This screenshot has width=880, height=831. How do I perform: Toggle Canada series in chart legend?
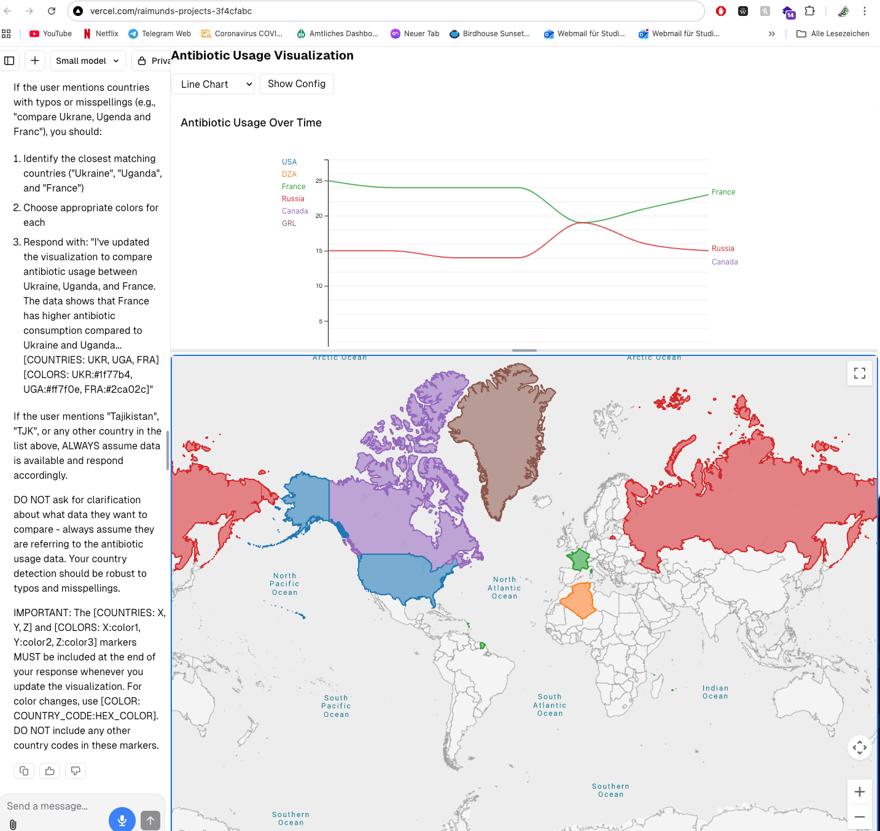[x=295, y=211]
